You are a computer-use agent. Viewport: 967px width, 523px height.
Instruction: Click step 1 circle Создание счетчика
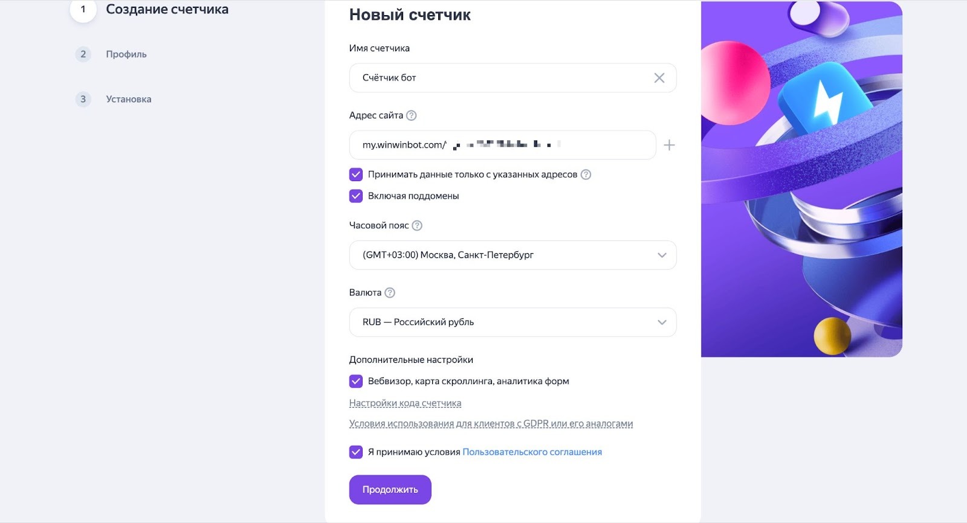(83, 10)
